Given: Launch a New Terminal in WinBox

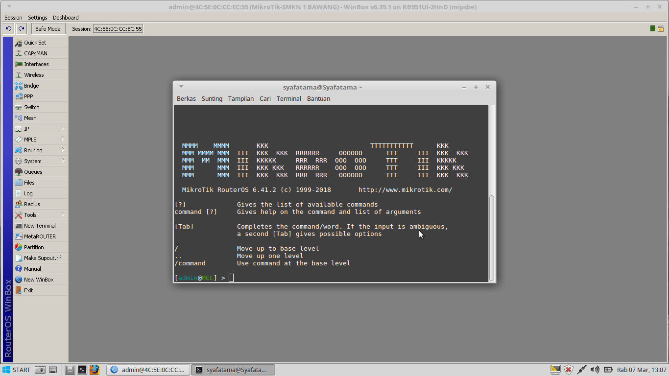Looking at the screenshot, I should click(x=41, y=226).
